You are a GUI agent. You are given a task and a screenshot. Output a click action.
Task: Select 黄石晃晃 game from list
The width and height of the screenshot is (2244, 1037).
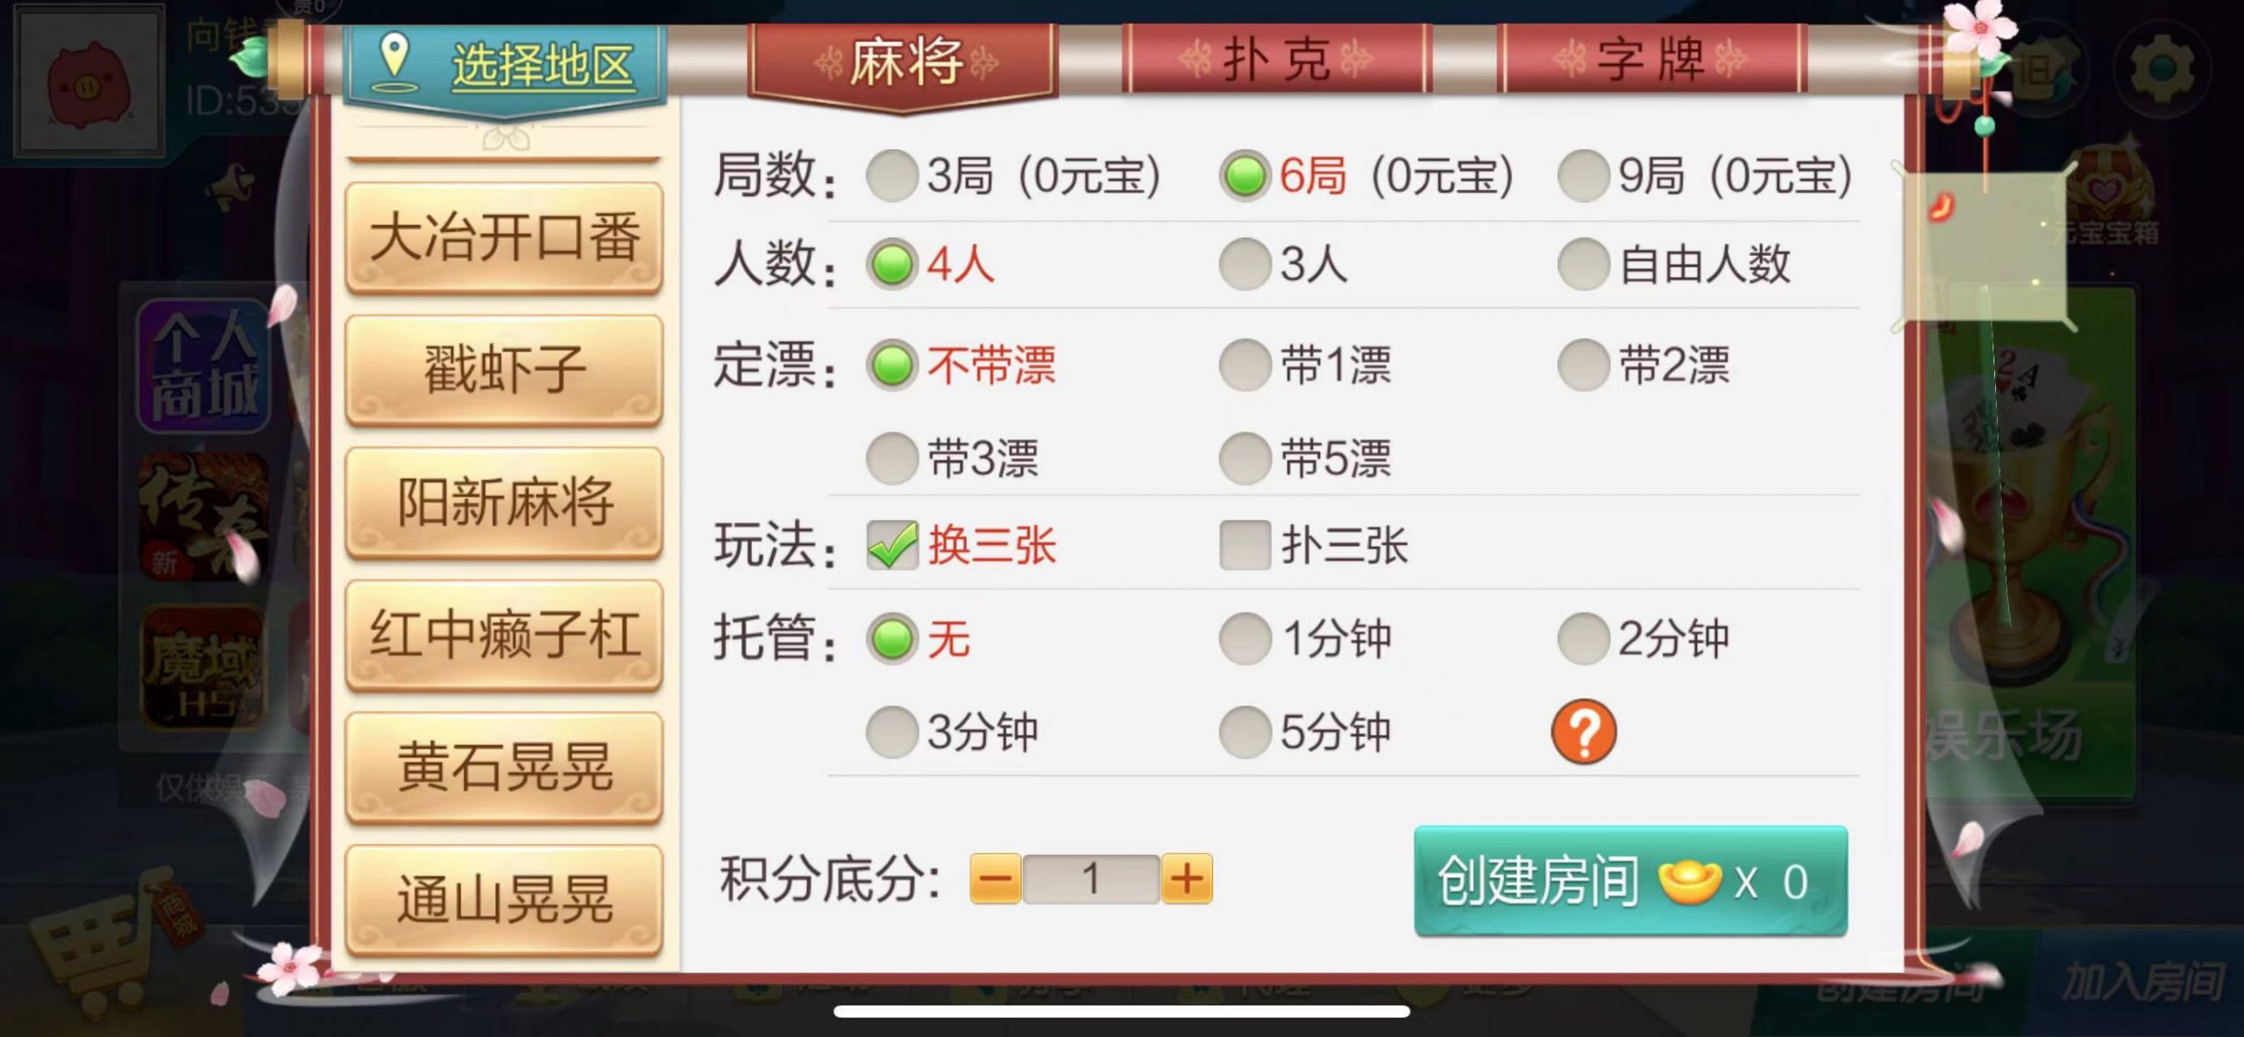504,768
